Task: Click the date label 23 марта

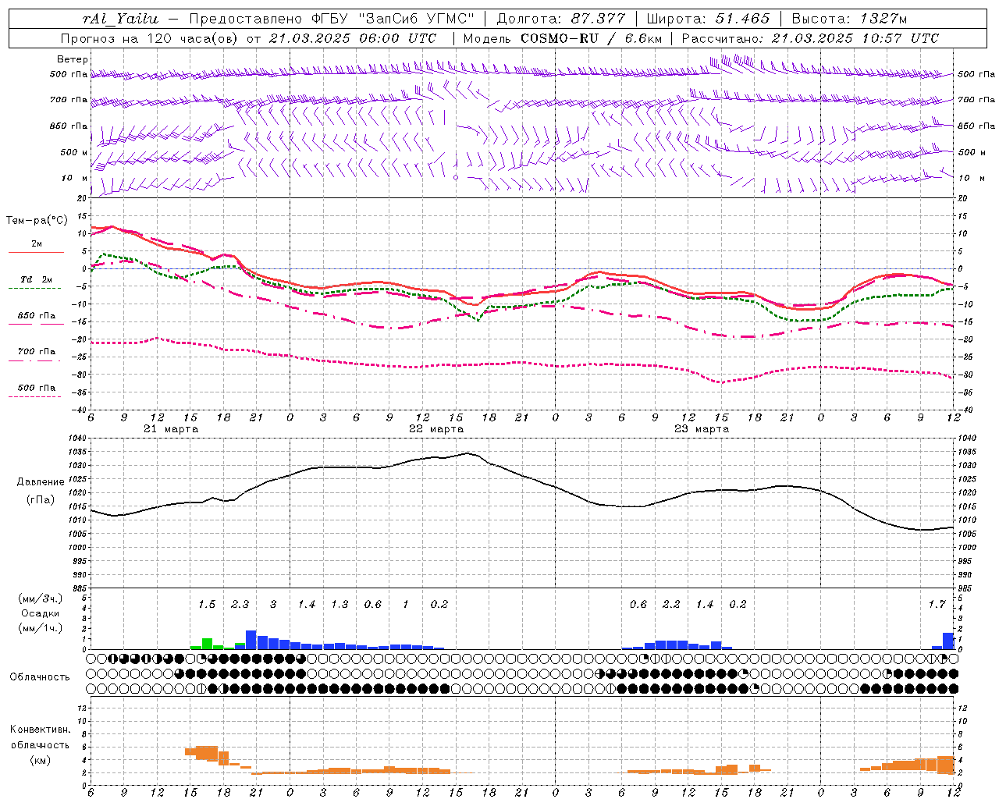Action: tap(702, 429)
